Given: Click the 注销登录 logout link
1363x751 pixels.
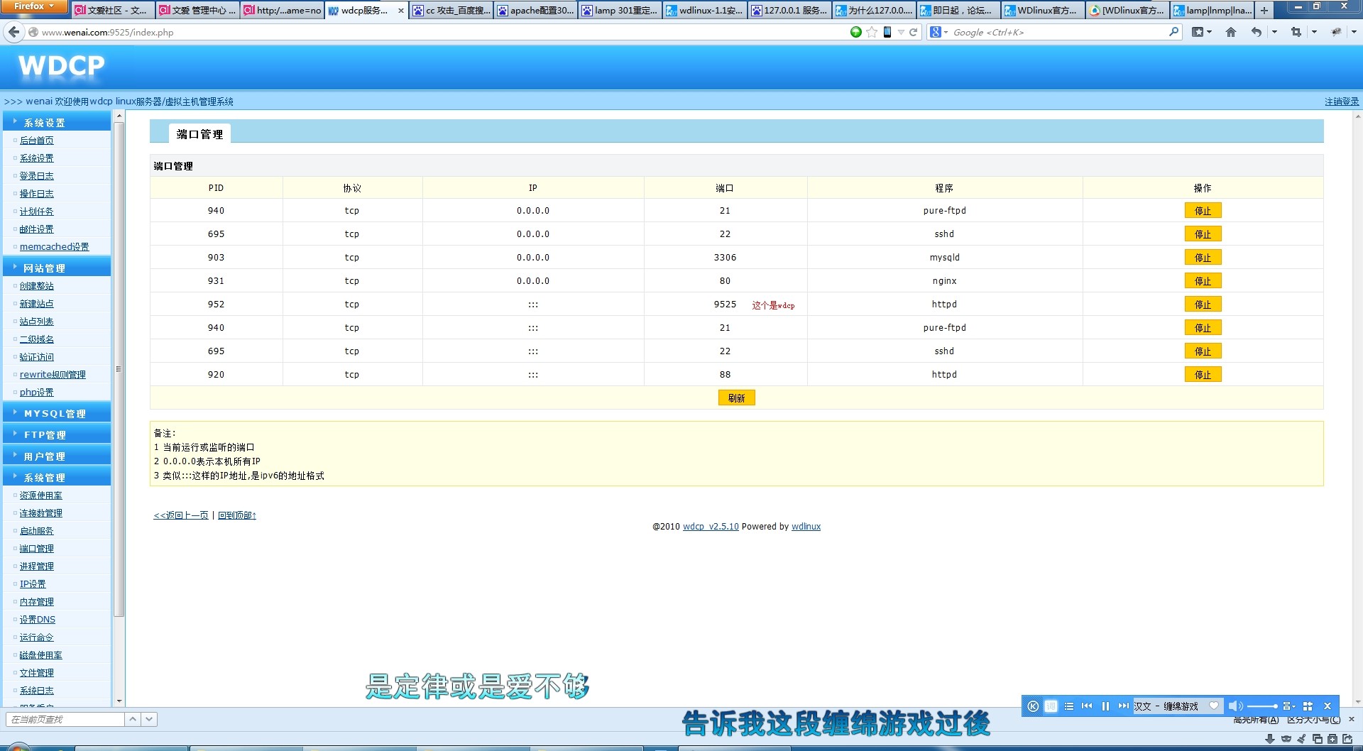Looking at the screenshot, I should tap(1342, 102).
